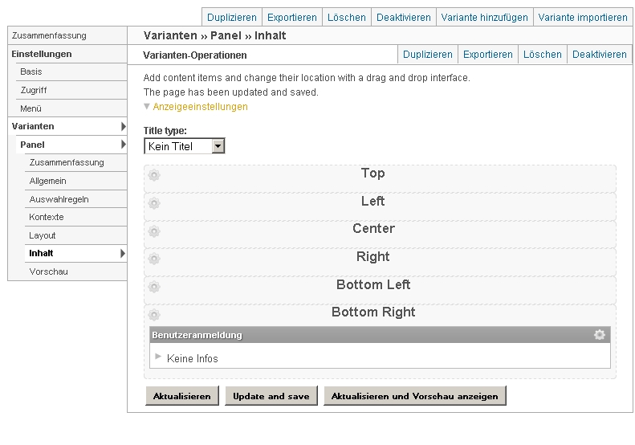Click Deaktivieren in Varianten-Operationen row
635x445 pixels.
point(599,55)
